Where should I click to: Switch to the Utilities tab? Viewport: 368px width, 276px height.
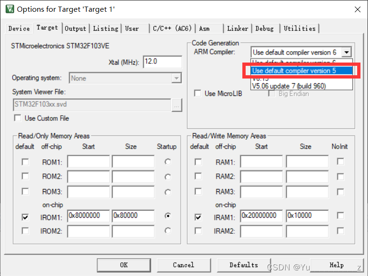click(299, 29)
